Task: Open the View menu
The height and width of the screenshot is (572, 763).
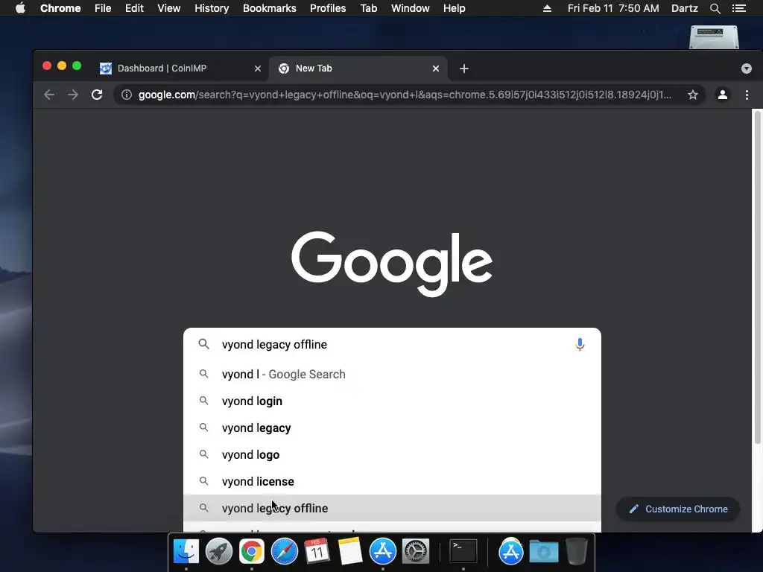Action: pyautogui.click(x=169, y=8)
